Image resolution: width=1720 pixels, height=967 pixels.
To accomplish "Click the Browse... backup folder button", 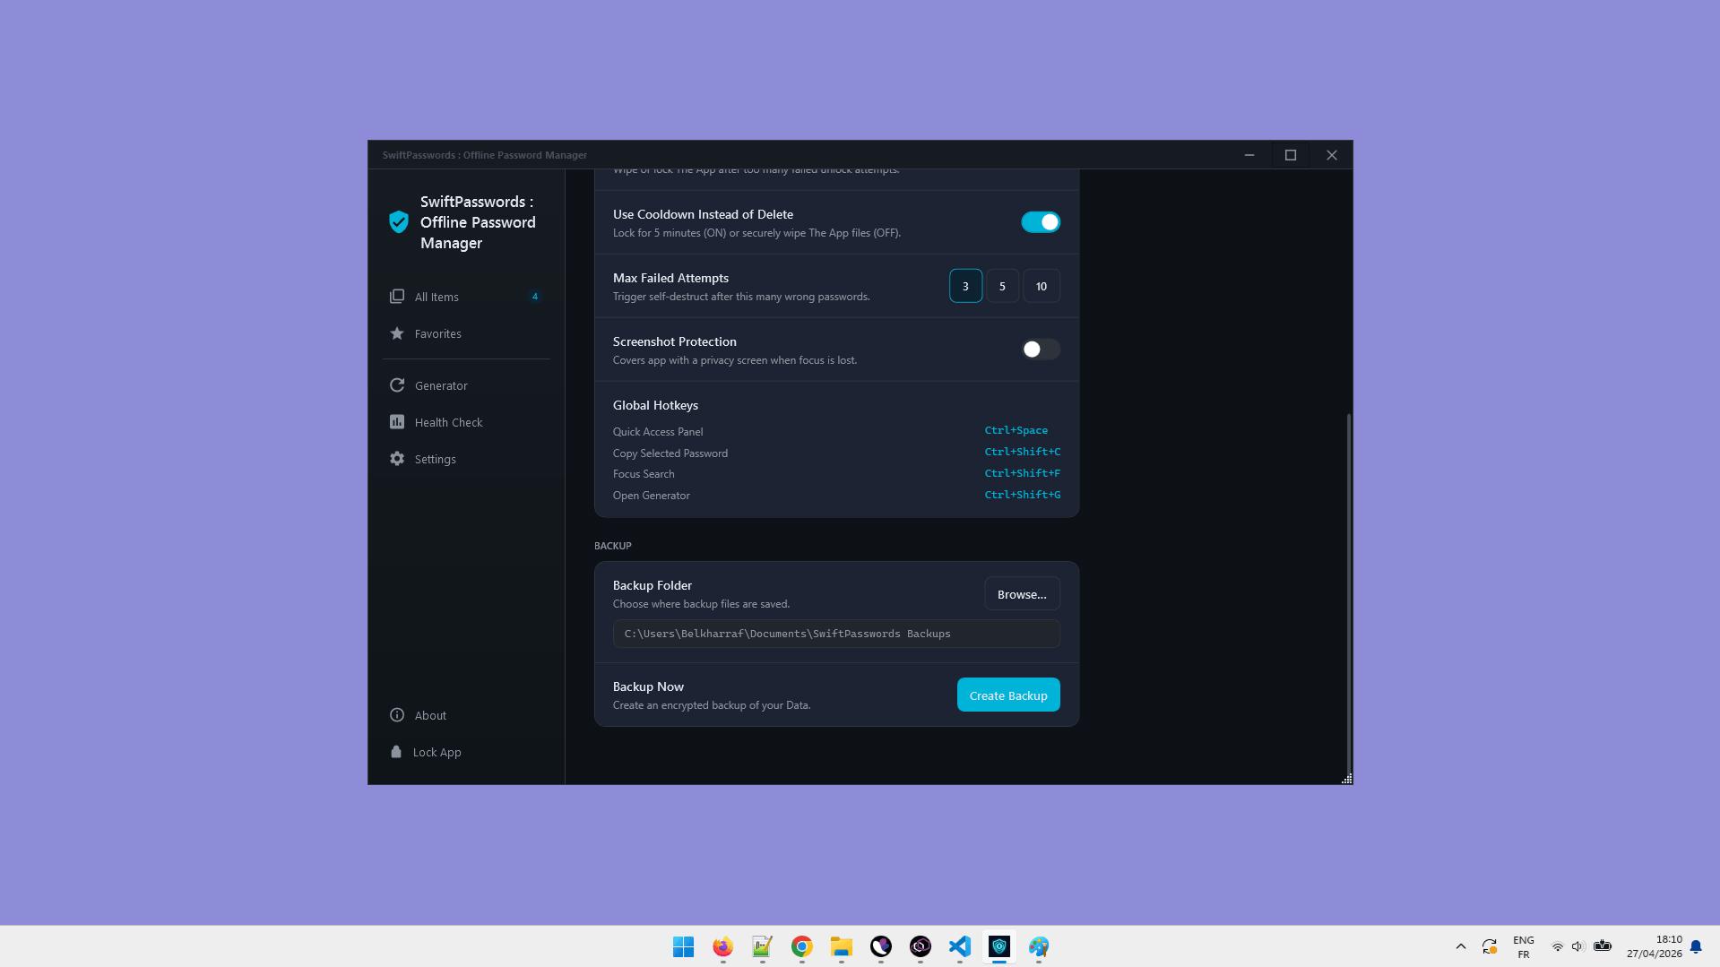I will [x=1022, y=594].
